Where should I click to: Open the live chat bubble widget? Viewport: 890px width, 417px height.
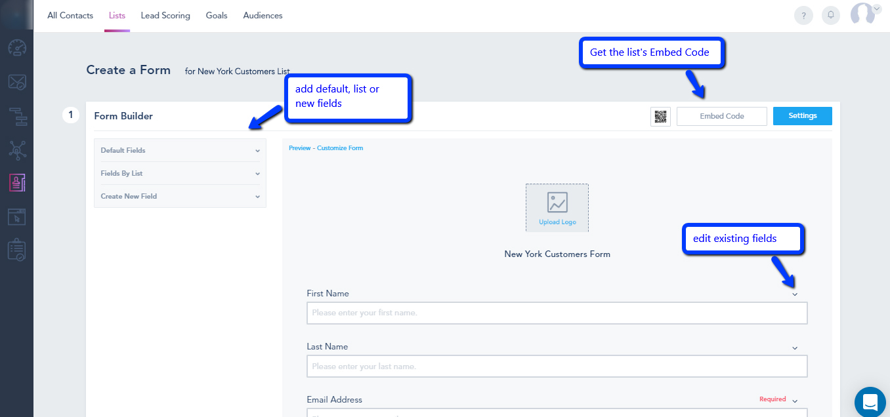tap(870, 401)
